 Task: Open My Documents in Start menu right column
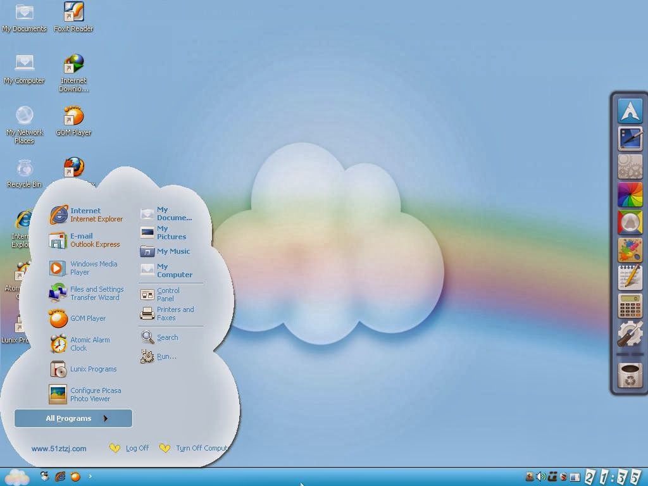(x=166, y=214)
